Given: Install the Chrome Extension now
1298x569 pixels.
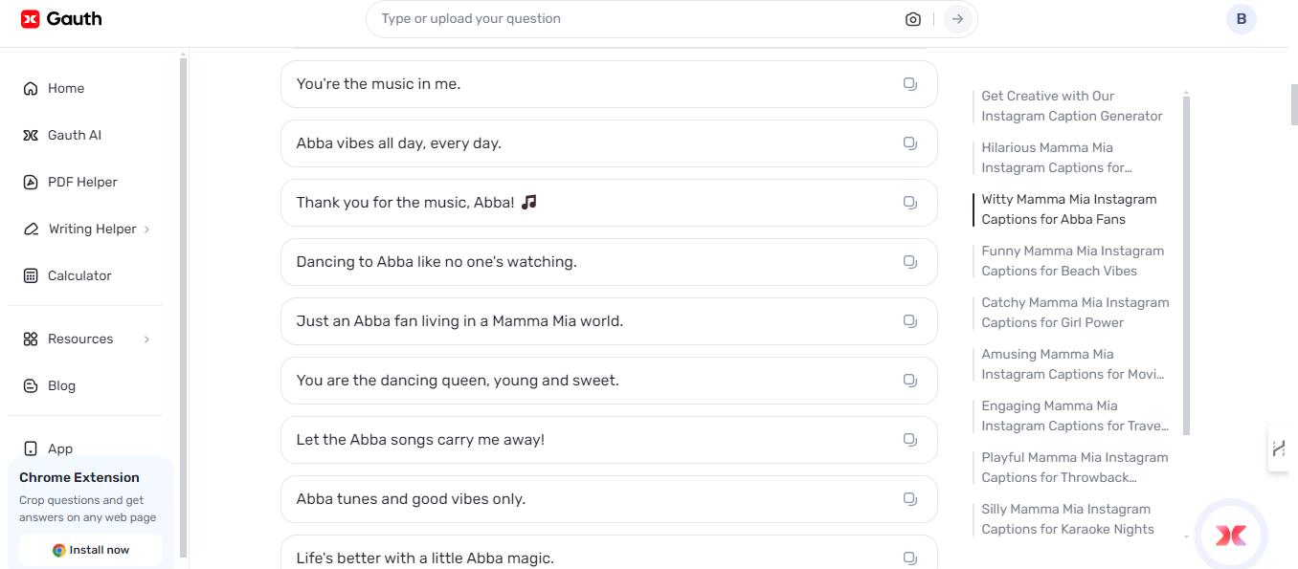Looking at the screenshot, I should click(x=91, y=550).
